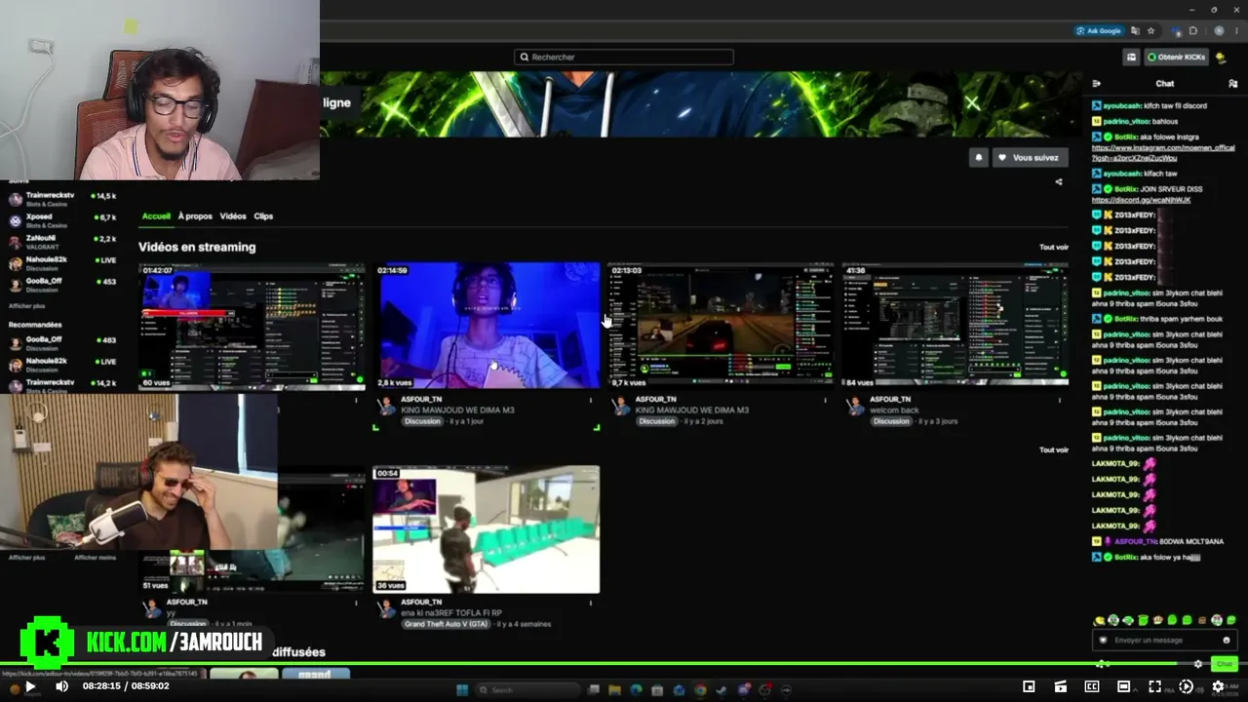The width and height of the screenshot is (1248, 702).
Task: Open chat settings gear beside send button
Action: (x=1199, y=664)
